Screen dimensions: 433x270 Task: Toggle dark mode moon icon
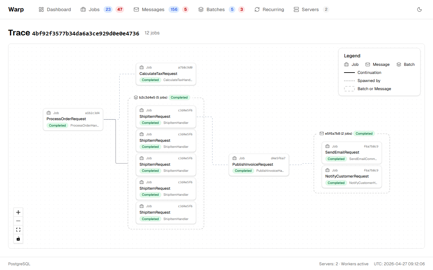pyautogui.click(x=419, y=9)
